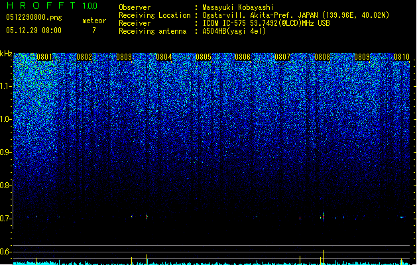Viewport: 417px width, 265px height.
Task: Click the 0802 time marker
Action: 84,57
